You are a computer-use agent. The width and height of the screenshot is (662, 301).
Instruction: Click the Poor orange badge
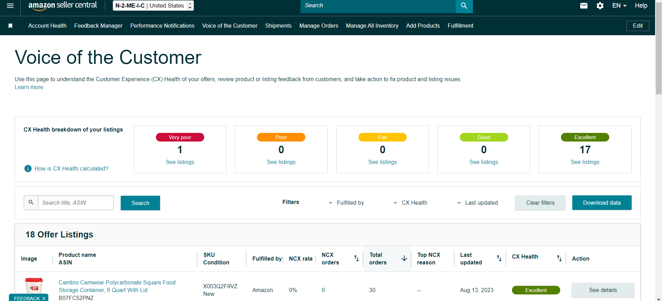coord(281,137)
